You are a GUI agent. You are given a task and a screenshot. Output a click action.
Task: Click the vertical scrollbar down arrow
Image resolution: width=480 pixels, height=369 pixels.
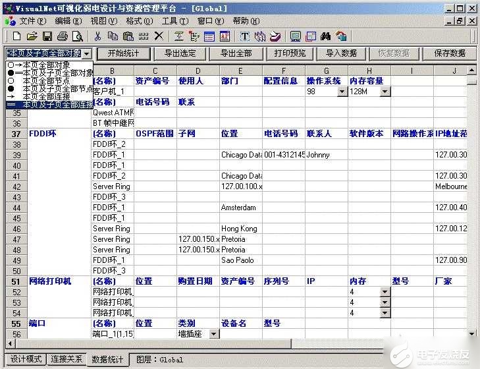pos(471,334)
